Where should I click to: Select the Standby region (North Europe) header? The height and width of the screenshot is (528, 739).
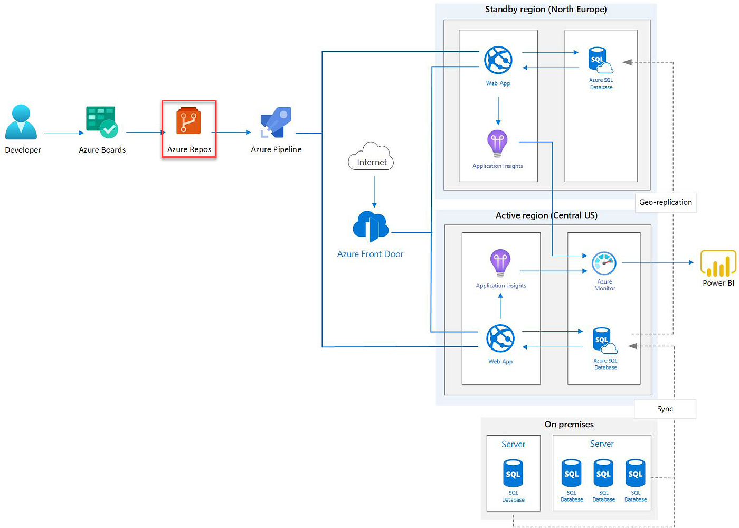[x=546, y=9]
